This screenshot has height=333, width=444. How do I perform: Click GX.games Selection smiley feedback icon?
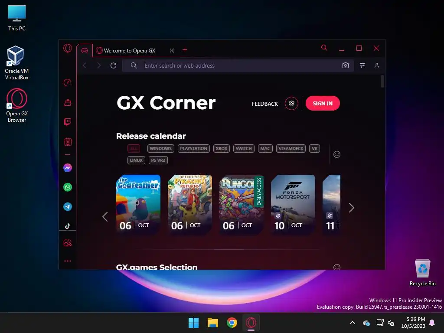coord(336,267)
